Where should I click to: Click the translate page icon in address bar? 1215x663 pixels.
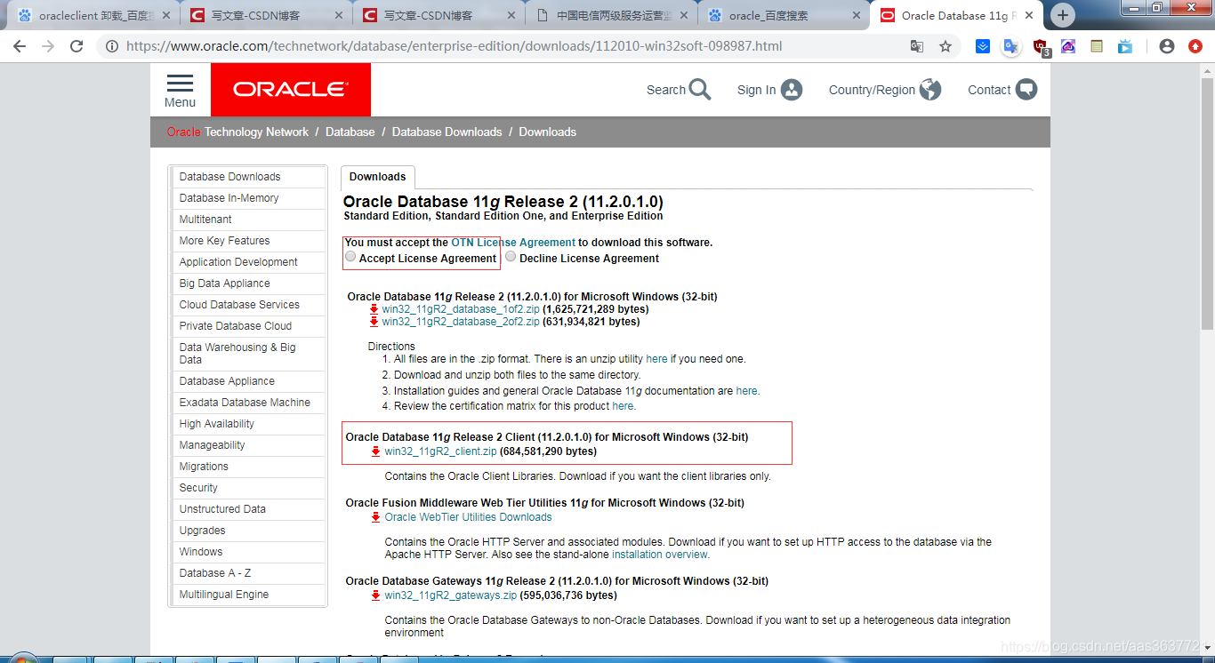(x=917, y=46)
